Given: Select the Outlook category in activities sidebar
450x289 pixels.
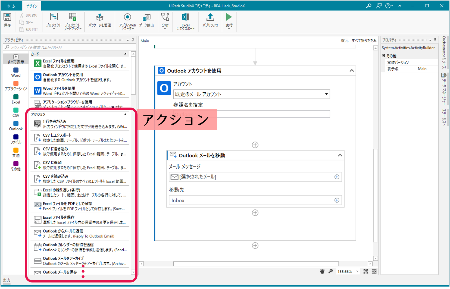Looking at the screenshot, I should coord(15,125).
